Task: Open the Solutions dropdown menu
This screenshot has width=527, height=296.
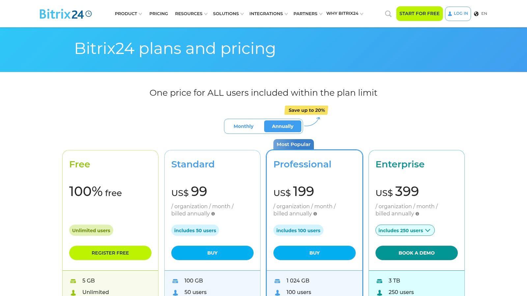Action: click(228, 14)
